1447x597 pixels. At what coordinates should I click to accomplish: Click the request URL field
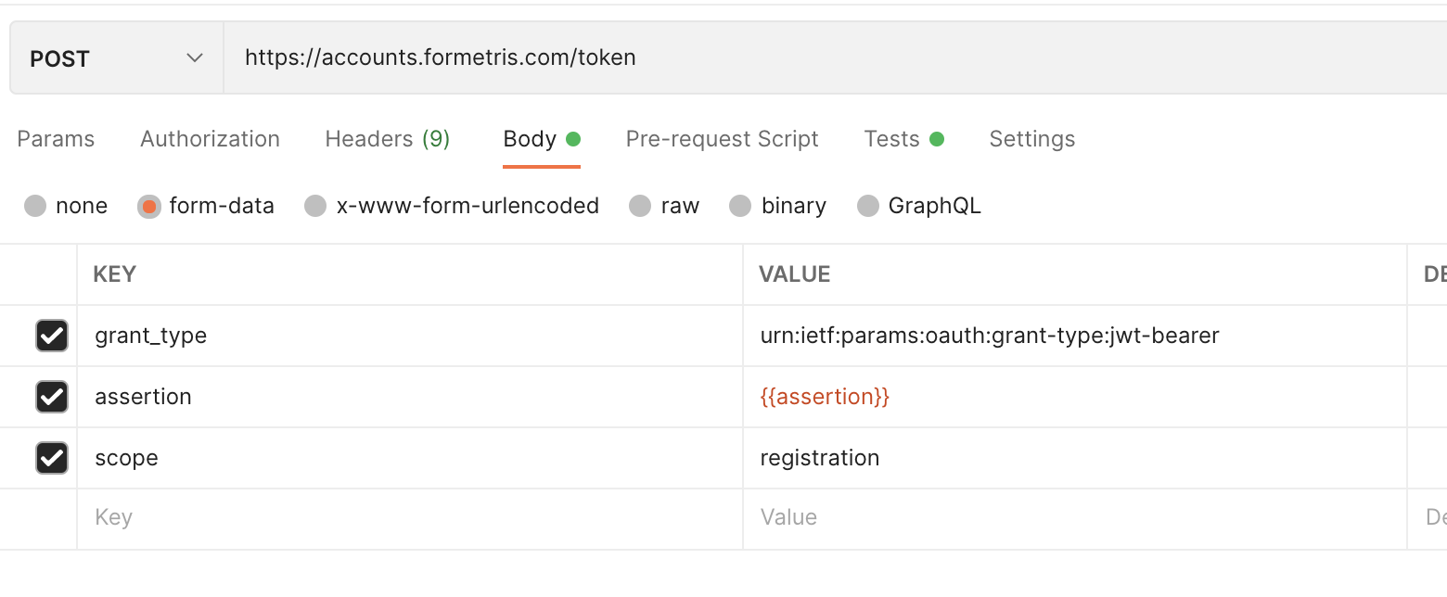(x=835, y=57)
